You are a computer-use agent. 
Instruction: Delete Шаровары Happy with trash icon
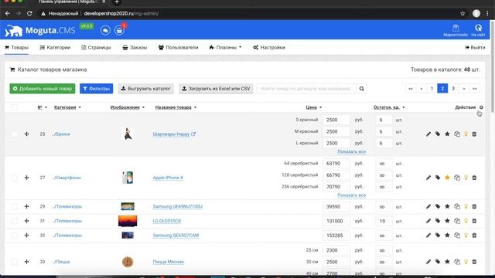tap(474, 134)
